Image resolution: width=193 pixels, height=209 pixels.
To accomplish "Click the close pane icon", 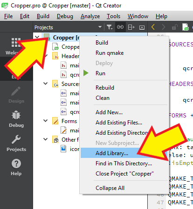I will coord(142,27).
